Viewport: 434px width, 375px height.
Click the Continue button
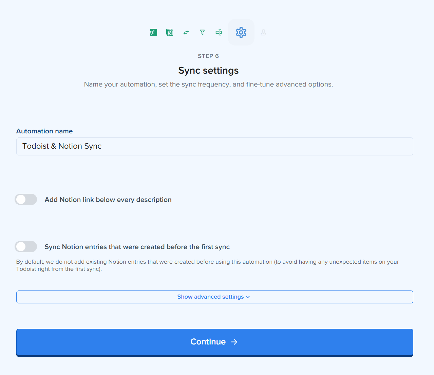coord(214,342)
